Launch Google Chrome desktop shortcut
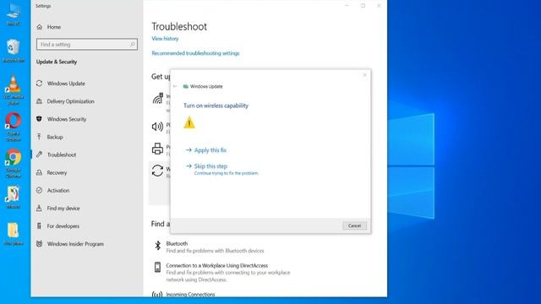 (x=14, y=163)
